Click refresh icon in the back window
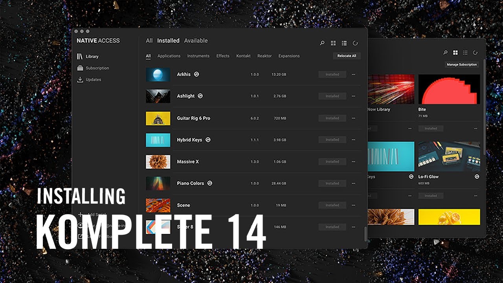 (475, 53)
